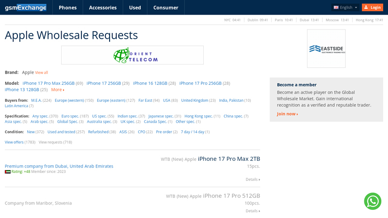The height and width of the screenshot is (218, 388).
Task: Select Hong Kong spec. specification
Action: [x=198, y=116]
